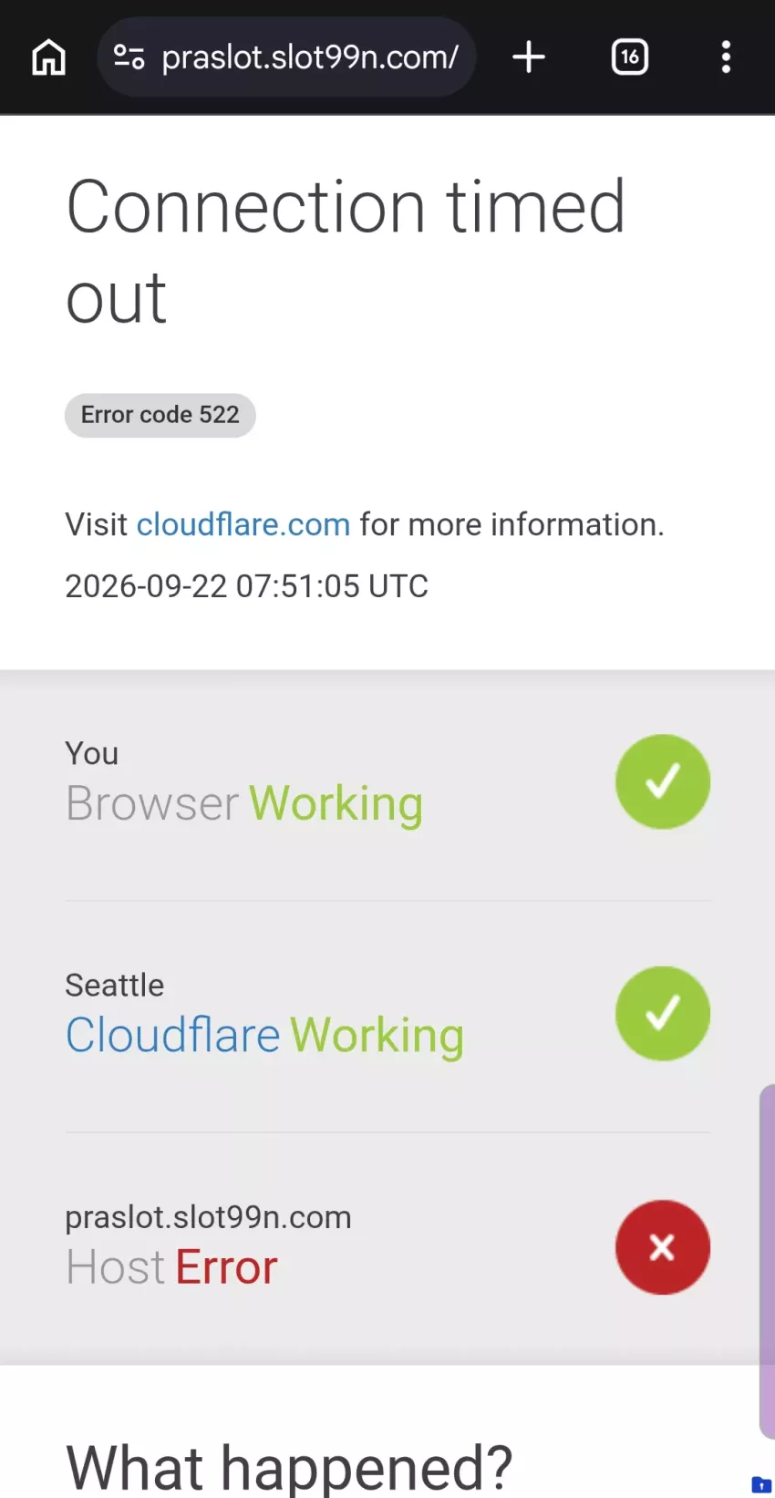The image size is (775, 1498).
Task: Click the Browser Working status text
Action: (x=244, y=804)
